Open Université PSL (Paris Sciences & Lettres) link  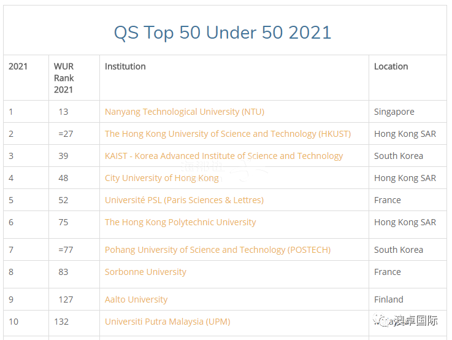click(x=184, y=200)
